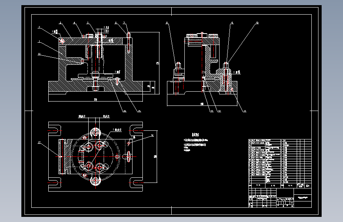
Task: Click the circular plate in the top view
Action: pos(95,156)
